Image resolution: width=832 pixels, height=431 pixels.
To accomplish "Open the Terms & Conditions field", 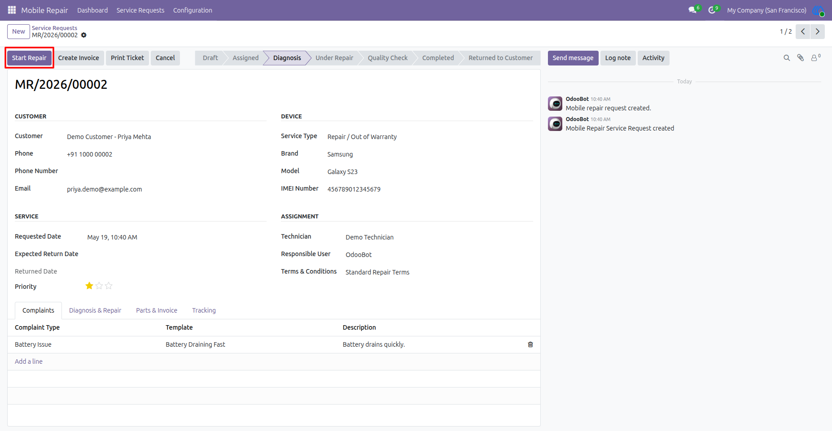I will tap(439, 272).
